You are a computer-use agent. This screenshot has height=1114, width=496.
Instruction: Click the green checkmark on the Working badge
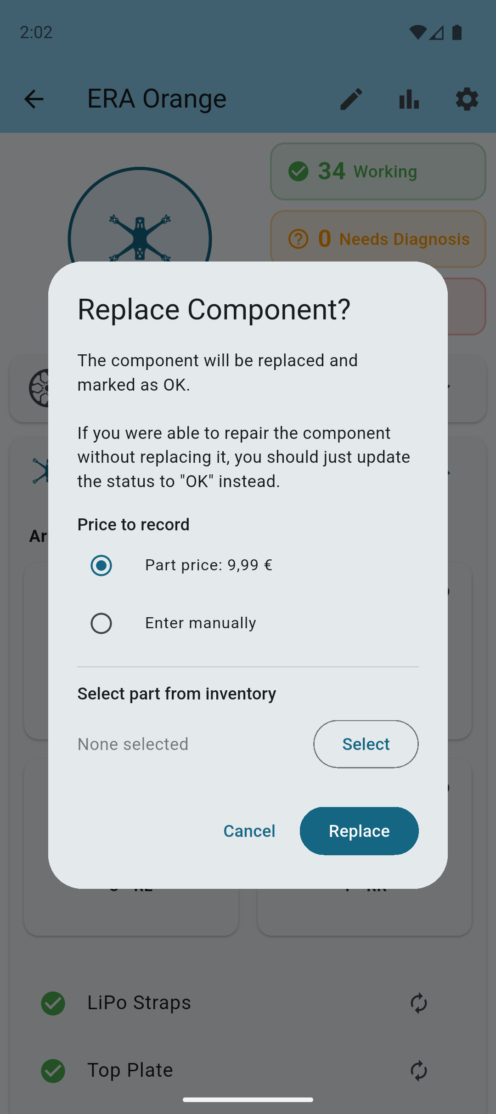[x=299, y=171]
